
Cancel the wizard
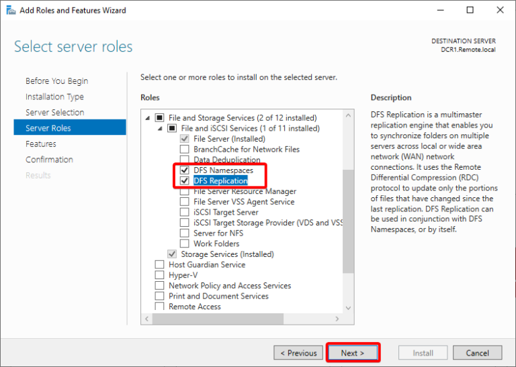coord(477,353)
